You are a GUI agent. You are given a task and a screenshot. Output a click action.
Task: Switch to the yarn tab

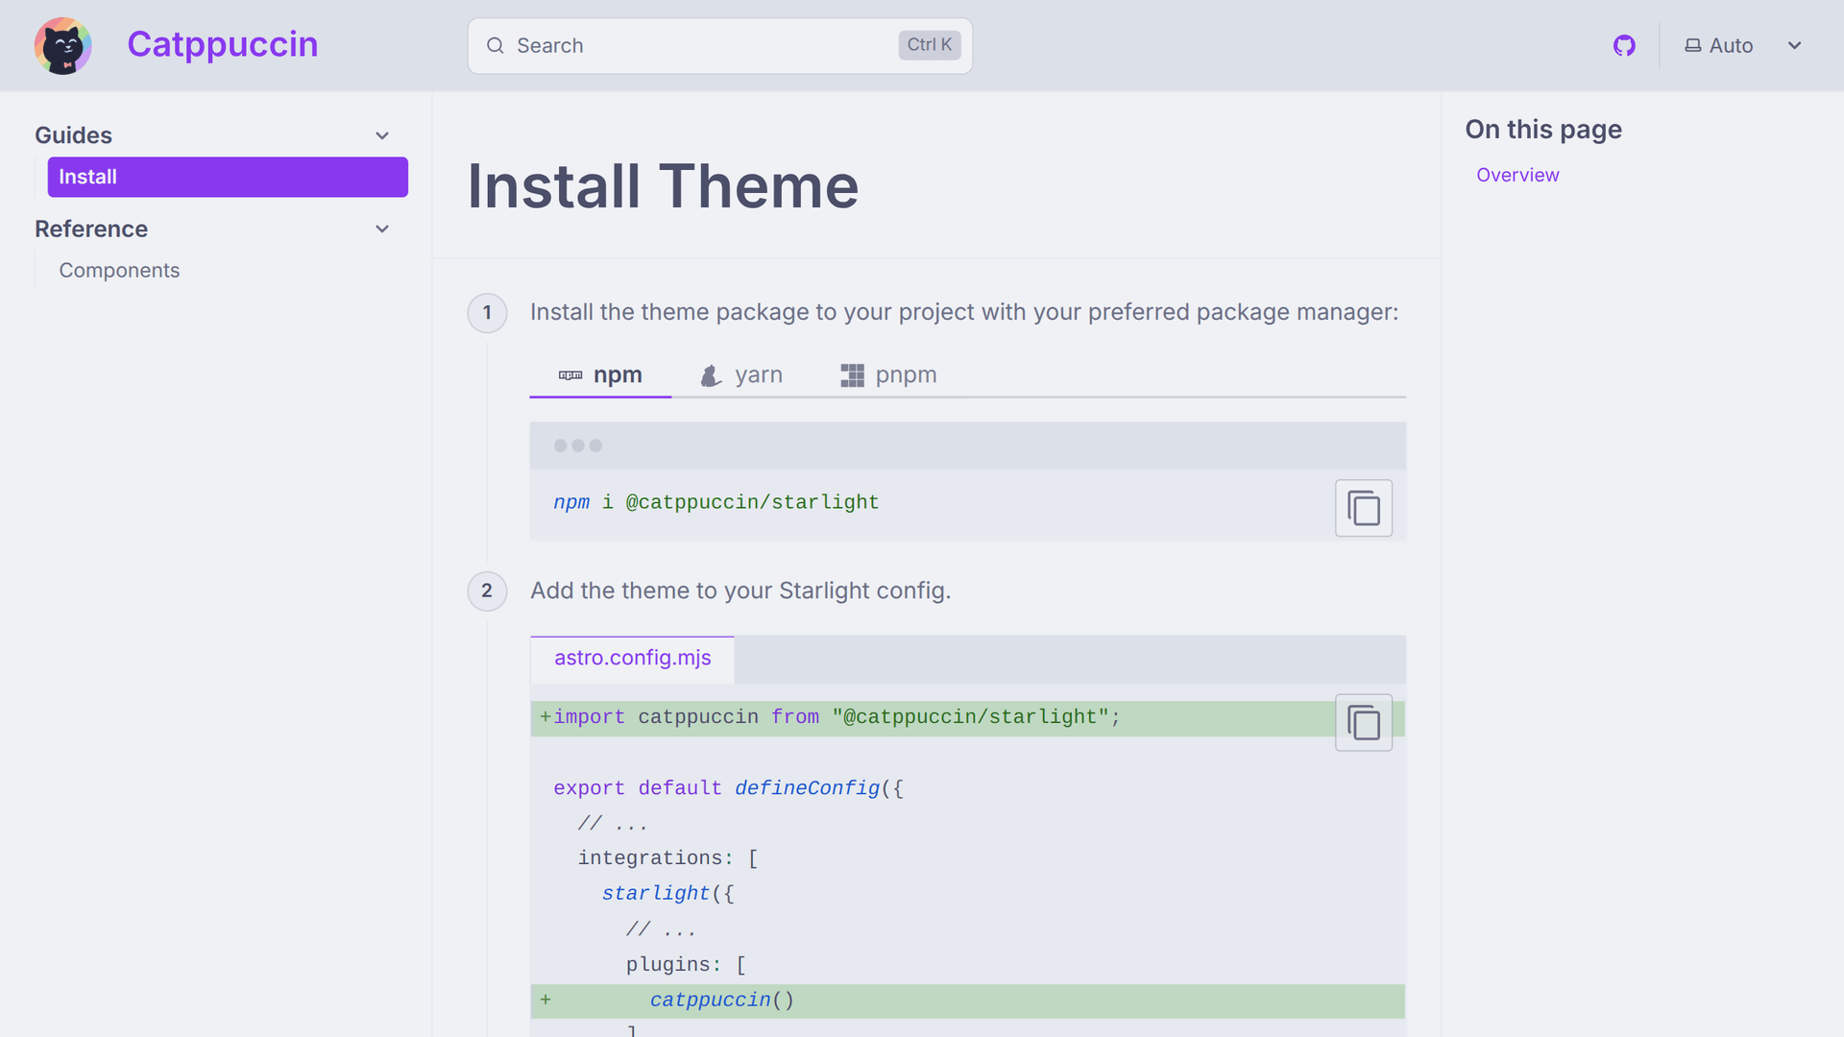(741, 374)
